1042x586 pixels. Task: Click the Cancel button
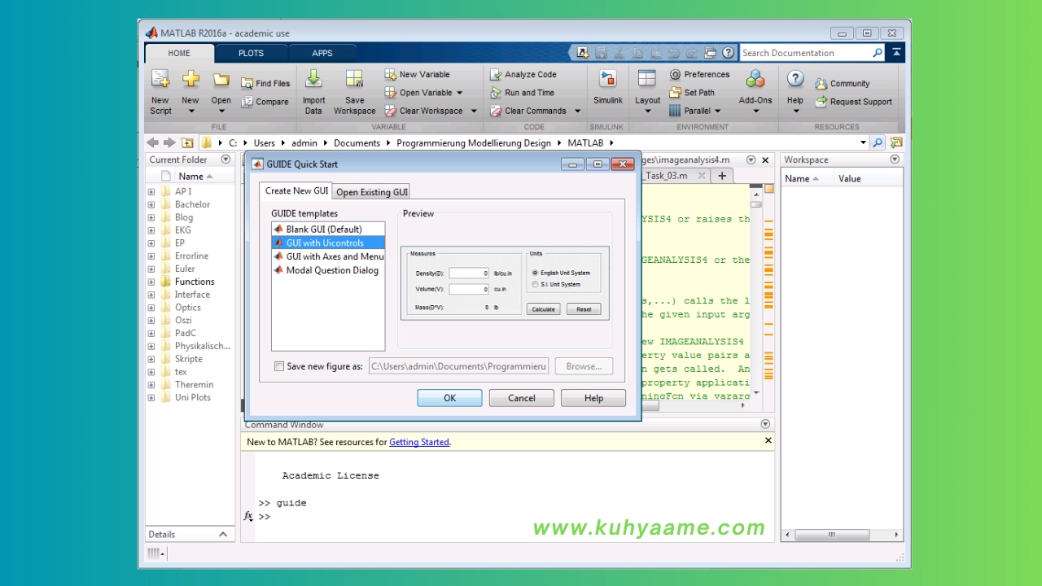(522, 398)
